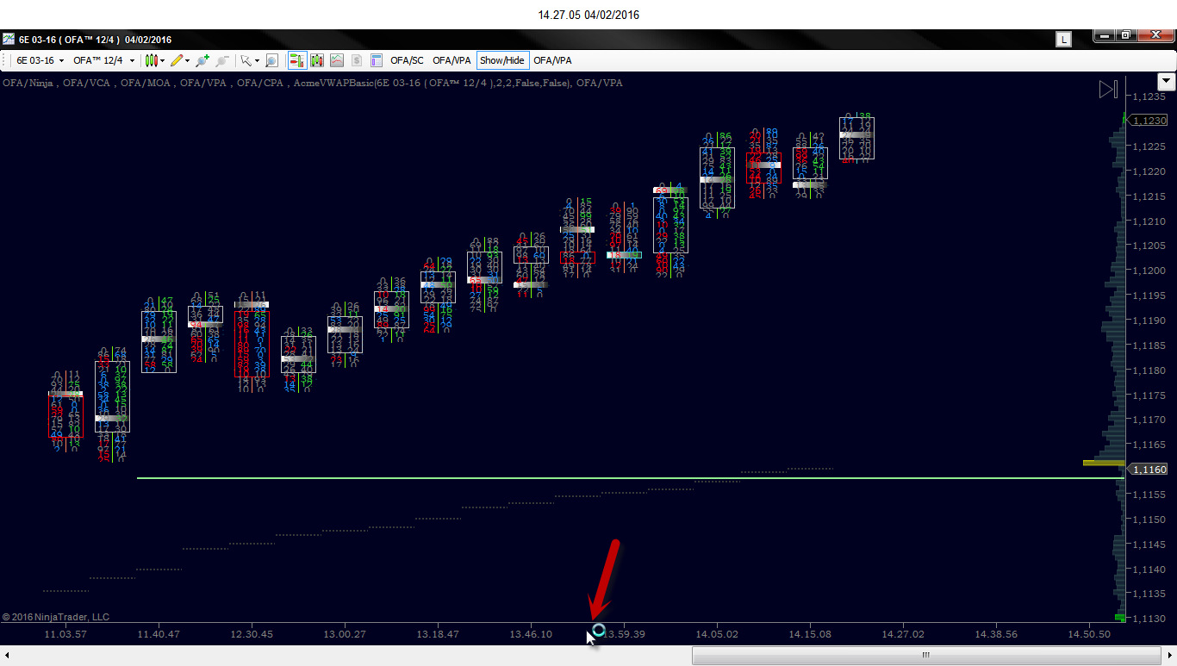
Task: Click time label 14.38.56
Action: (997, 634)
